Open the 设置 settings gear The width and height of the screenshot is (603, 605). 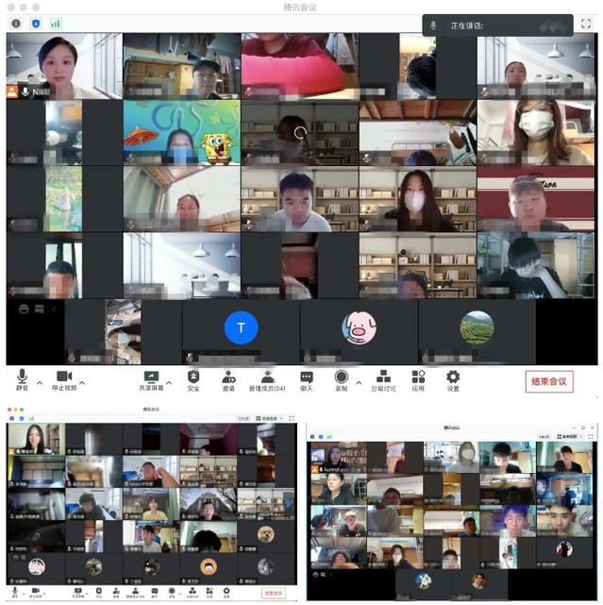453,379
